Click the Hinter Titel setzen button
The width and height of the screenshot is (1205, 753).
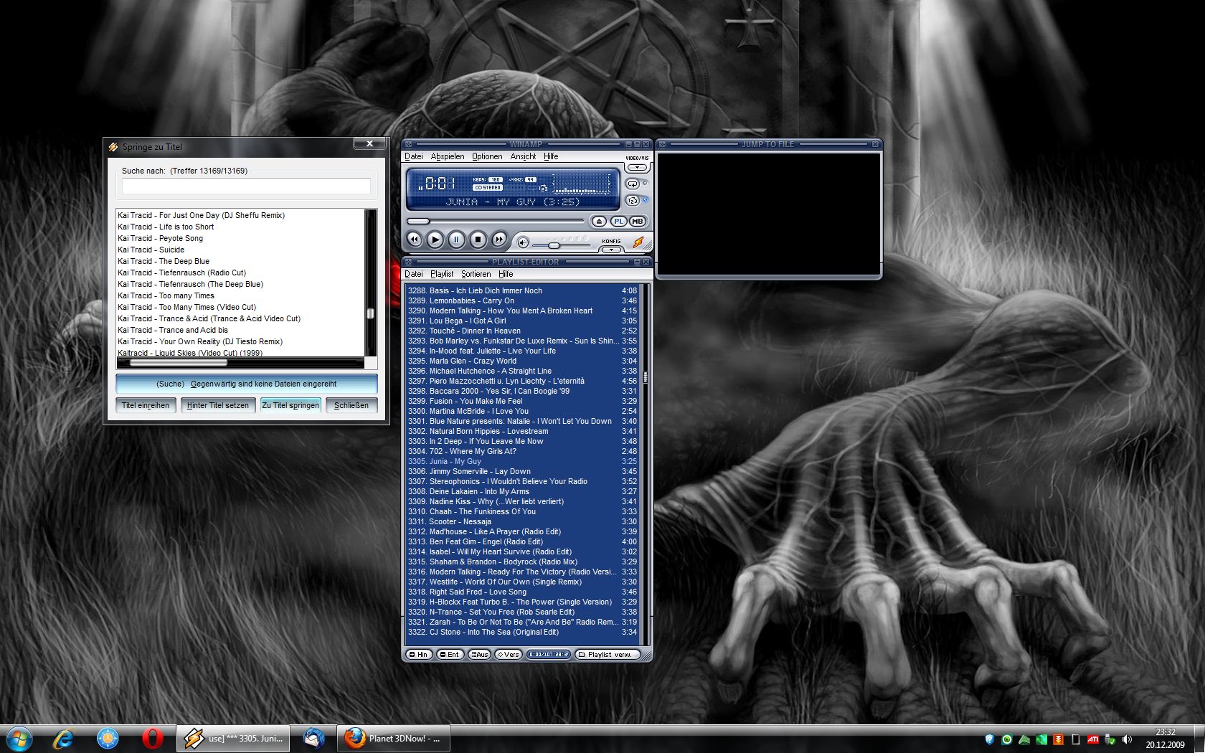(x=218, y=405)
